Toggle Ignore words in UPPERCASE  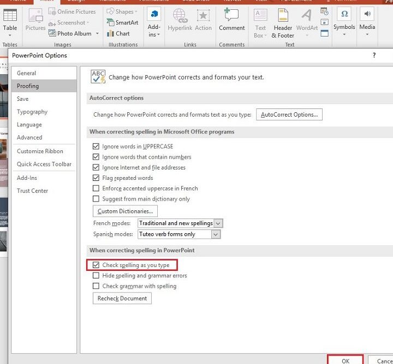pos(96,146)
